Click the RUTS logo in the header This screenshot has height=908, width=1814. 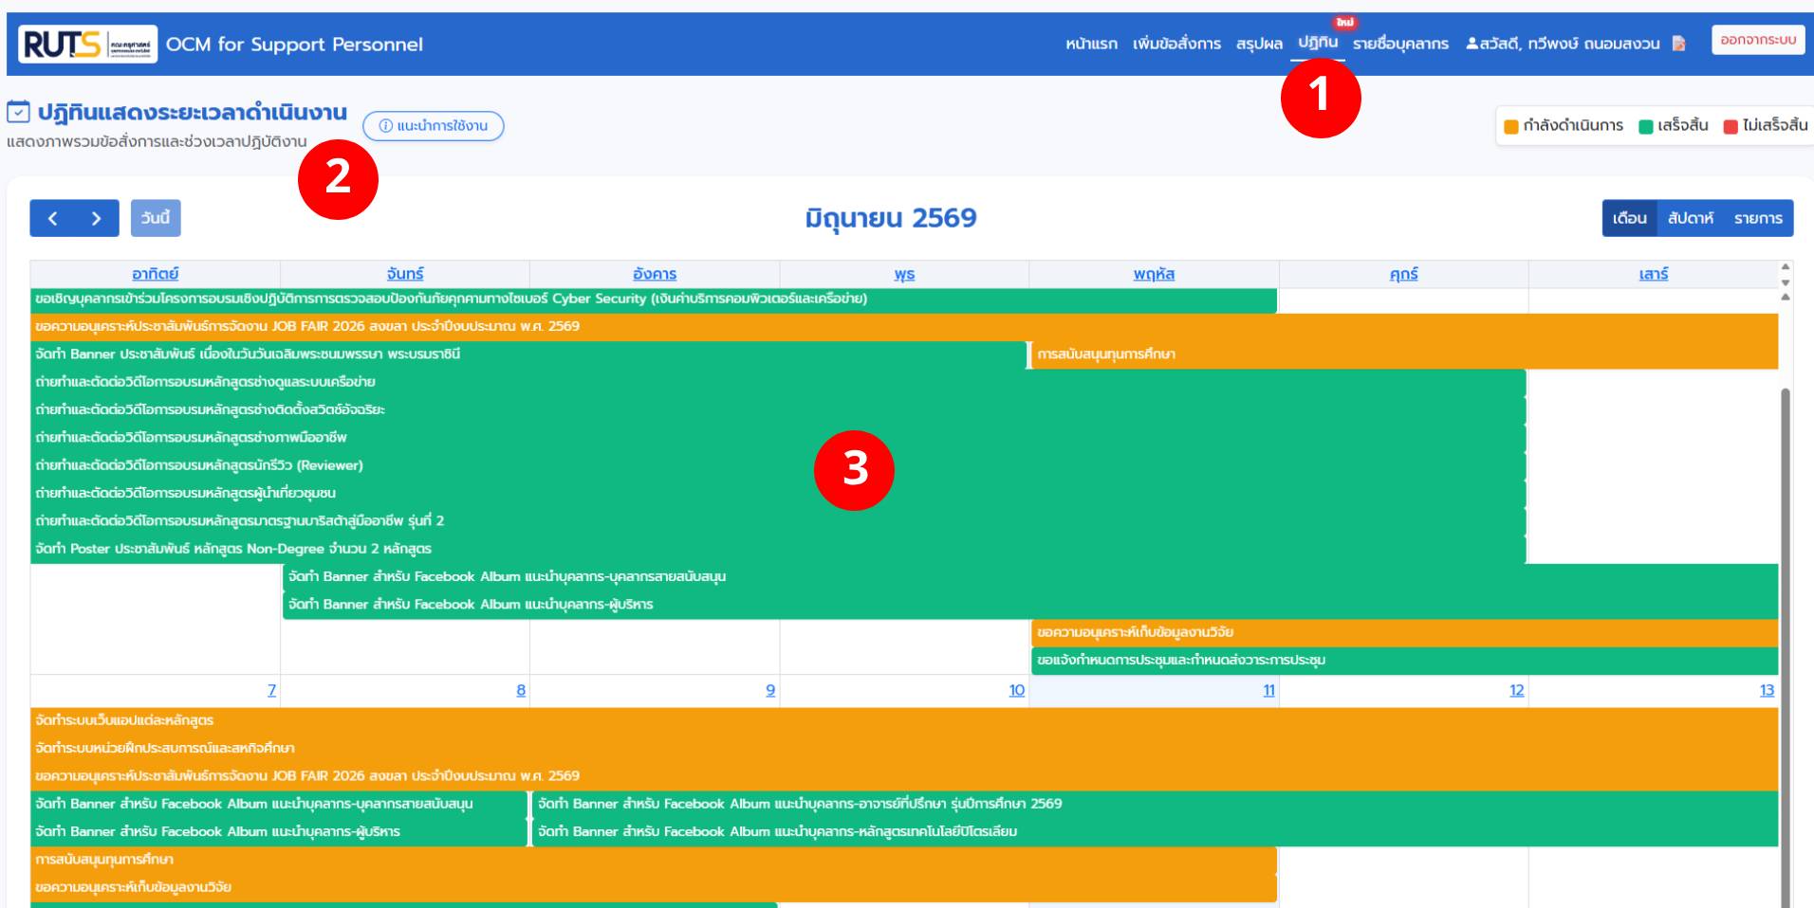(87, 44)
